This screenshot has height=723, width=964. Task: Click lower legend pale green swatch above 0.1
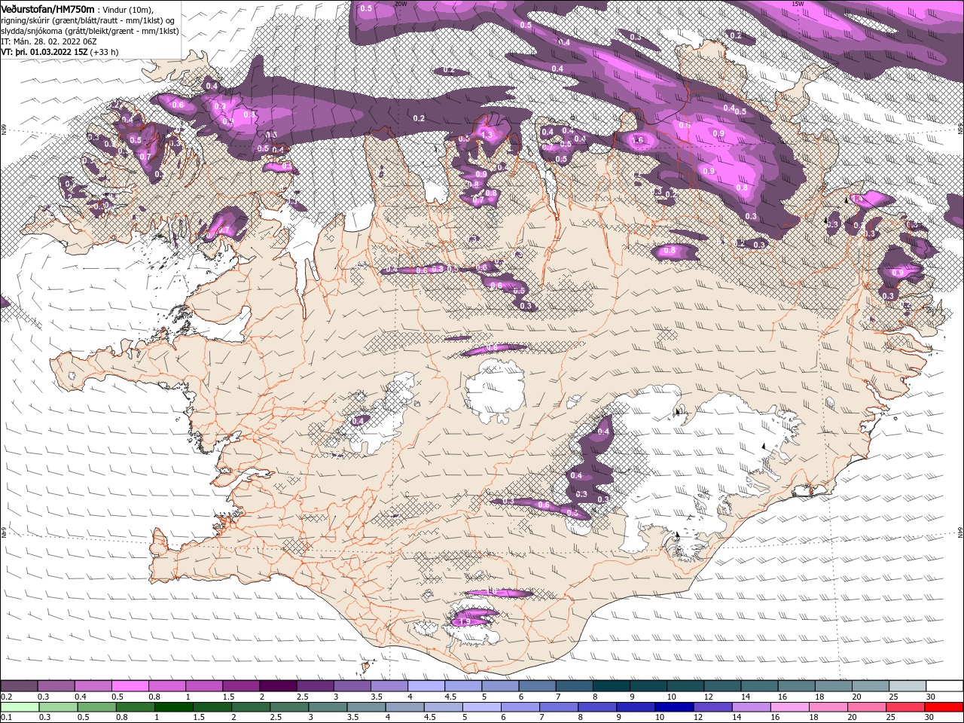20,706
